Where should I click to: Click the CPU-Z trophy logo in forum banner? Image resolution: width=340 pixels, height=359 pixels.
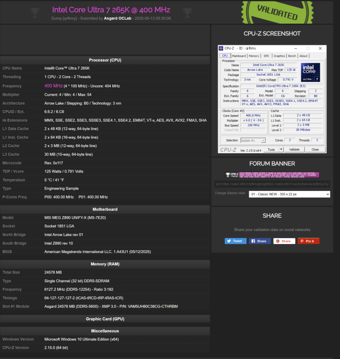(x=232, y=175)
